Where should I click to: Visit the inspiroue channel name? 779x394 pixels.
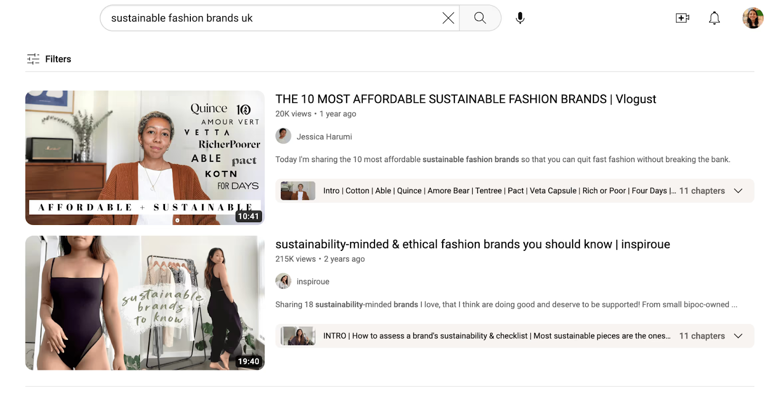[313, 281]
